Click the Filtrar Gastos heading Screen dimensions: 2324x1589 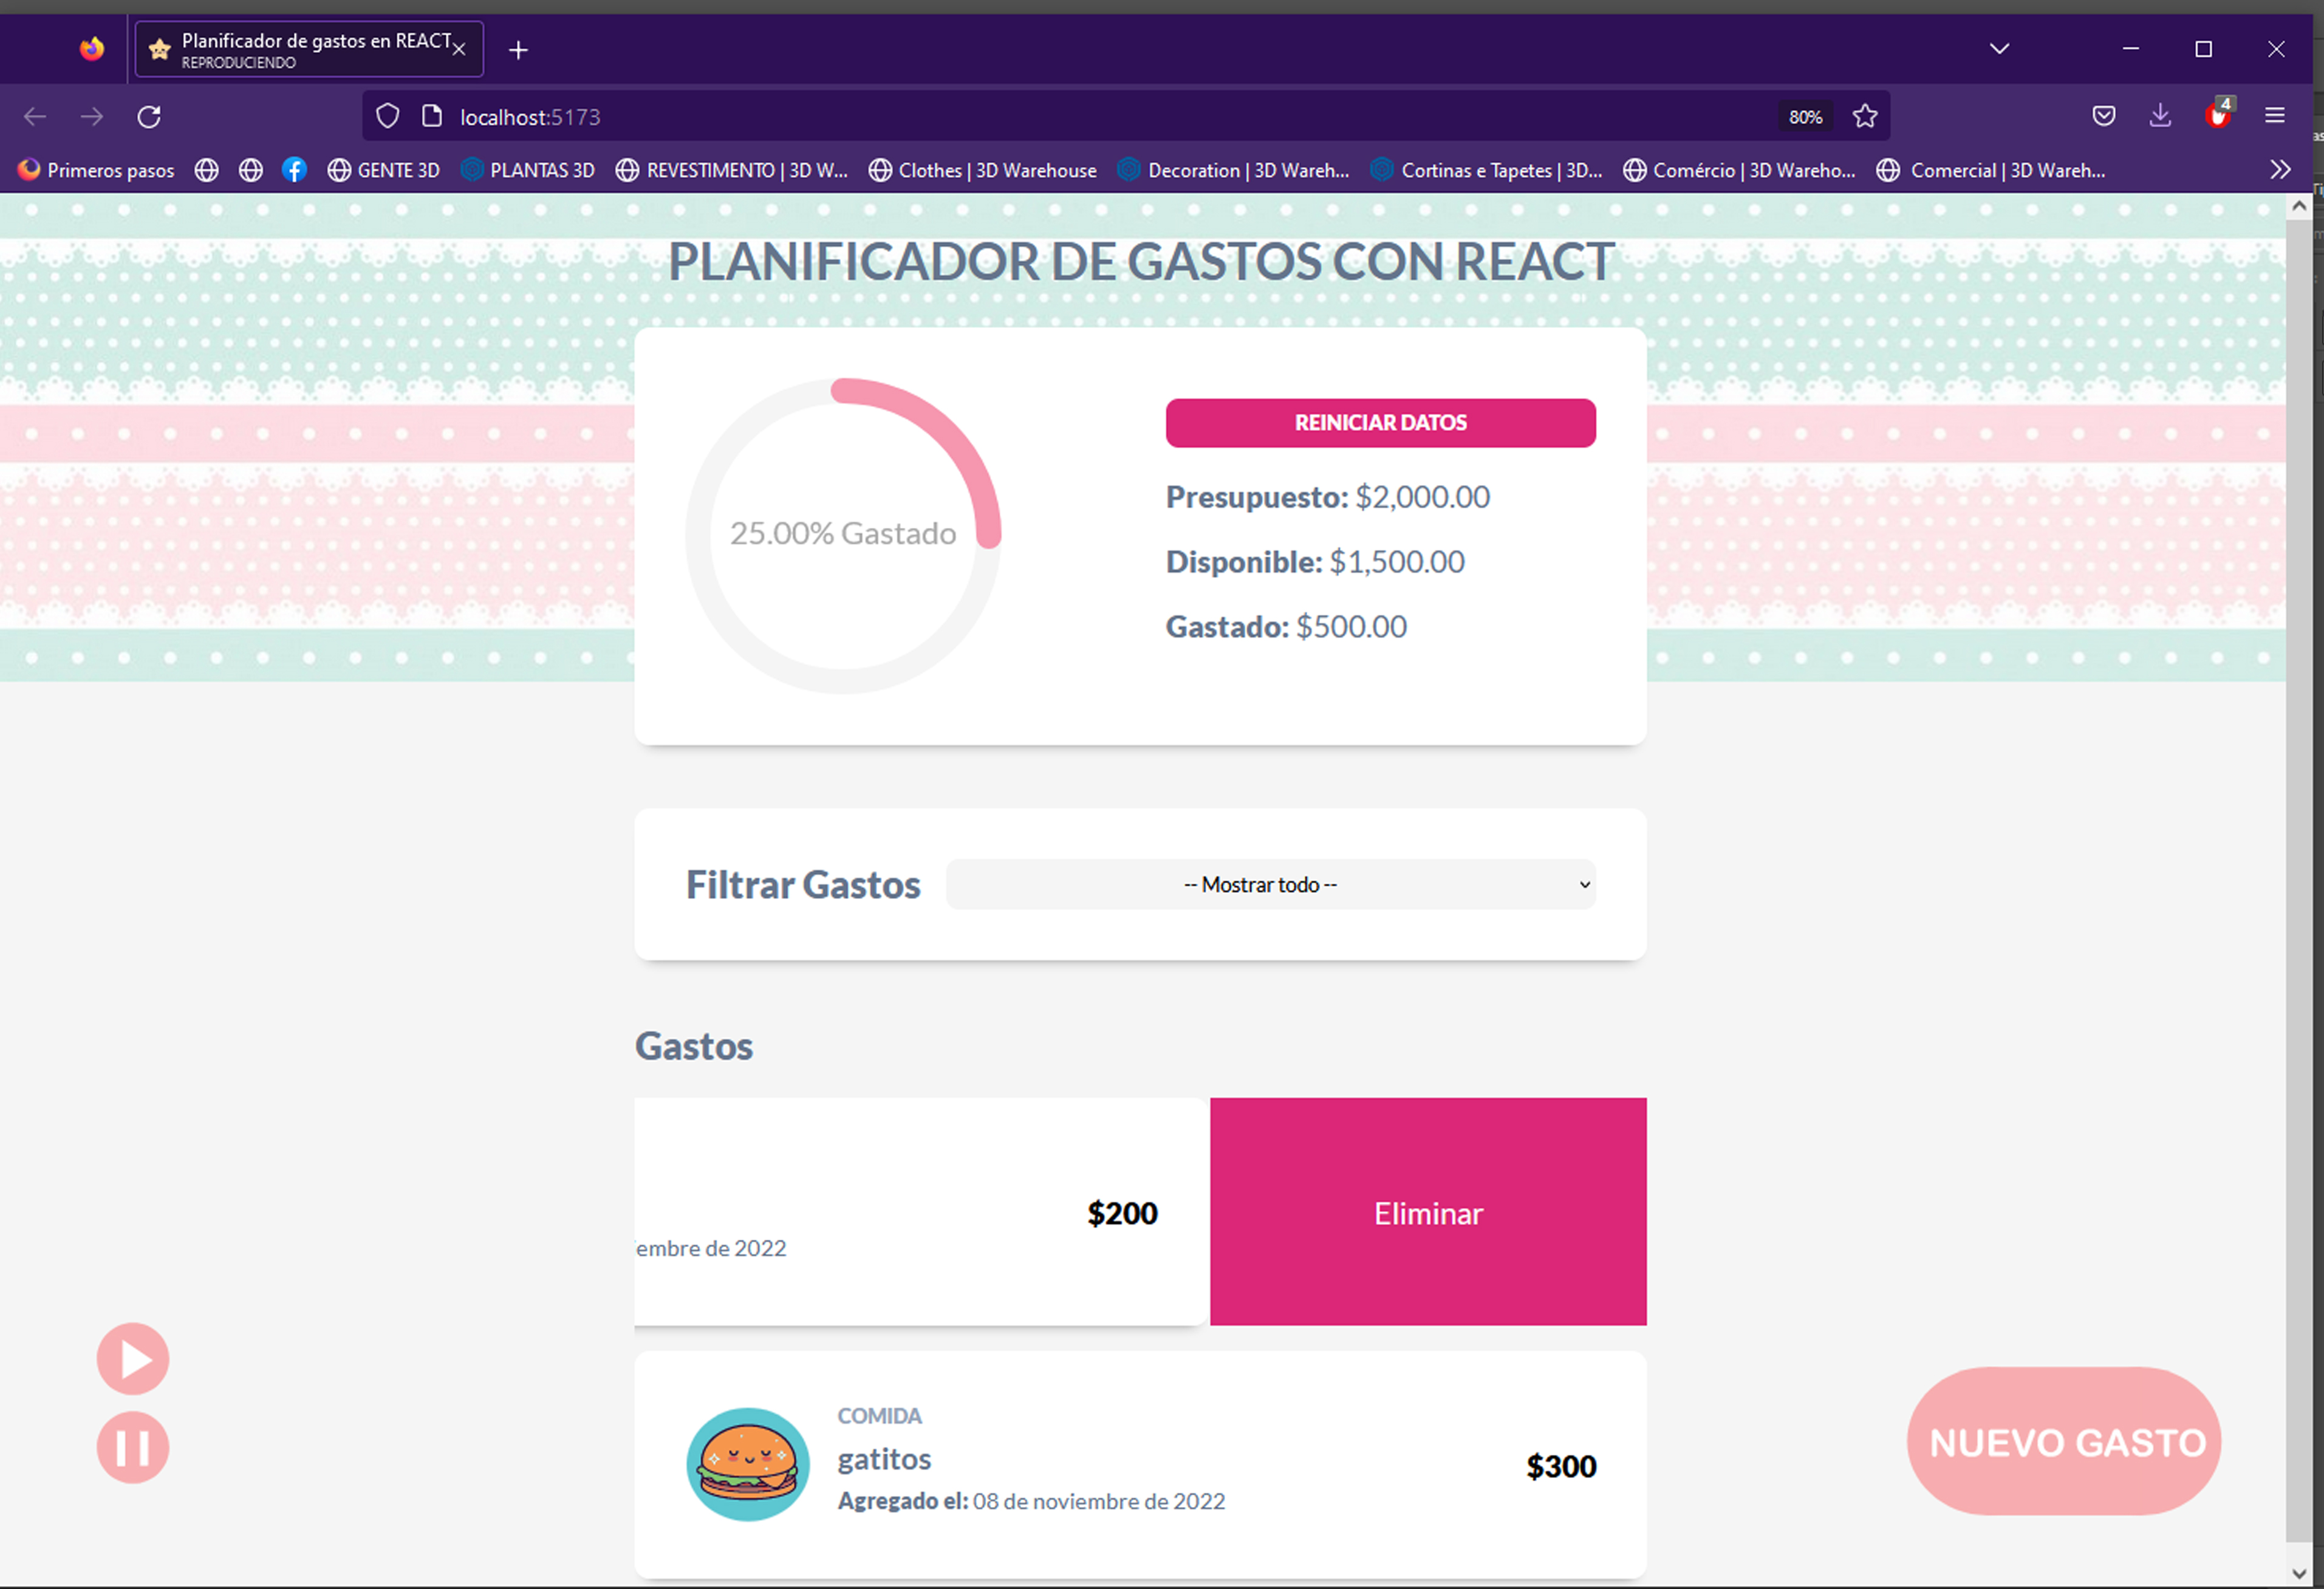coord(803,885)
